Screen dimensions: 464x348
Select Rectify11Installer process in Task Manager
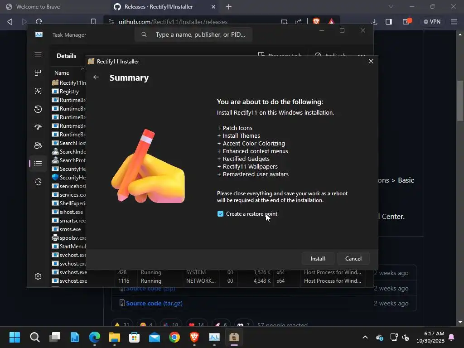coord(69,83)
